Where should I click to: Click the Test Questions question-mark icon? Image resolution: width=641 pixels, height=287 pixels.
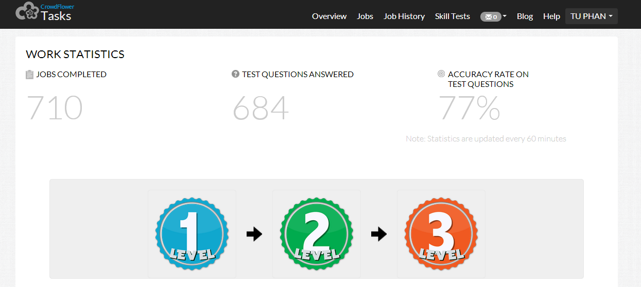[236, 74]
